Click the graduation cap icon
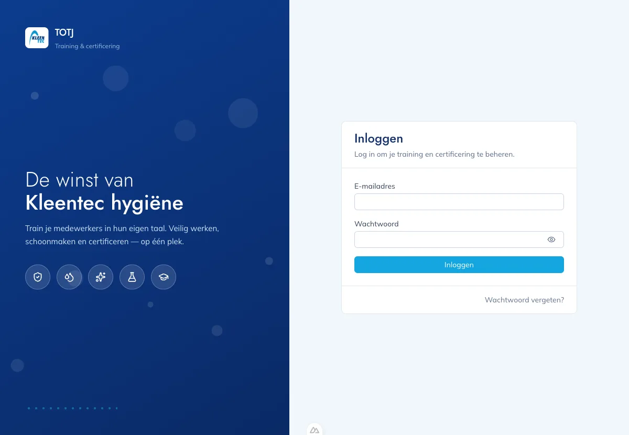Viewport: 629px width, 435px height. coord(164,277)
